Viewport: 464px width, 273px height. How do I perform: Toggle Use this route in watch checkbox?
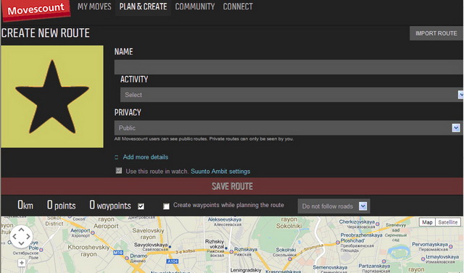click(119, 171)
